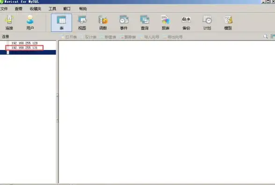Select the 查询 (Query) toolbar icon
This screenshot has height=185, width=275.
[145, 23]
